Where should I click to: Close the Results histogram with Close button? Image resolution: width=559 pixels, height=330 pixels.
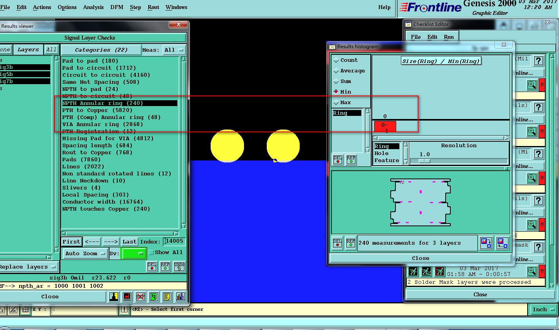(x=421, y=258)
